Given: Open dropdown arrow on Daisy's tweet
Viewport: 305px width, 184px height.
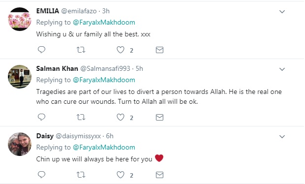Looking at the screenshot, I should (282, 137).
